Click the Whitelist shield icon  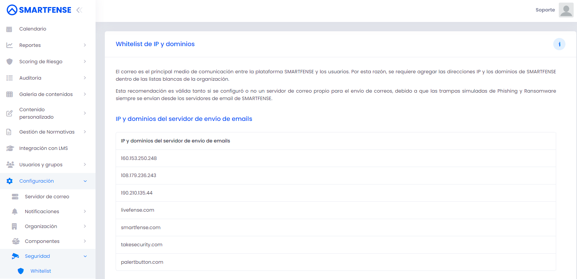(x=21, y=271)
